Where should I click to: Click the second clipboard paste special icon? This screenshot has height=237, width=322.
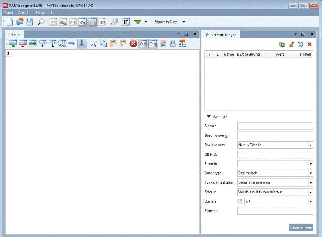[x=123, y=44]
